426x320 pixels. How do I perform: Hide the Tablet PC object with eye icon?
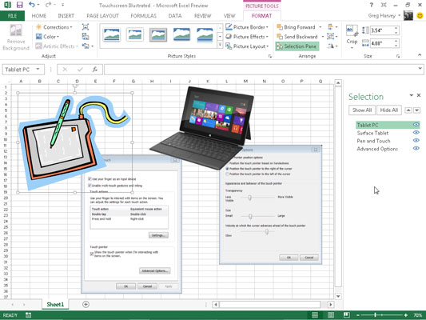(416, 125)
